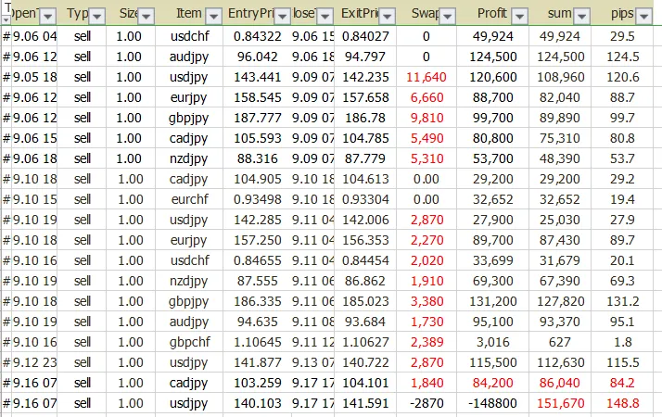Select entry price cell 141.877
Viewport: 662px width, 417px height.
pyautogui.click(x=257, y=362)
